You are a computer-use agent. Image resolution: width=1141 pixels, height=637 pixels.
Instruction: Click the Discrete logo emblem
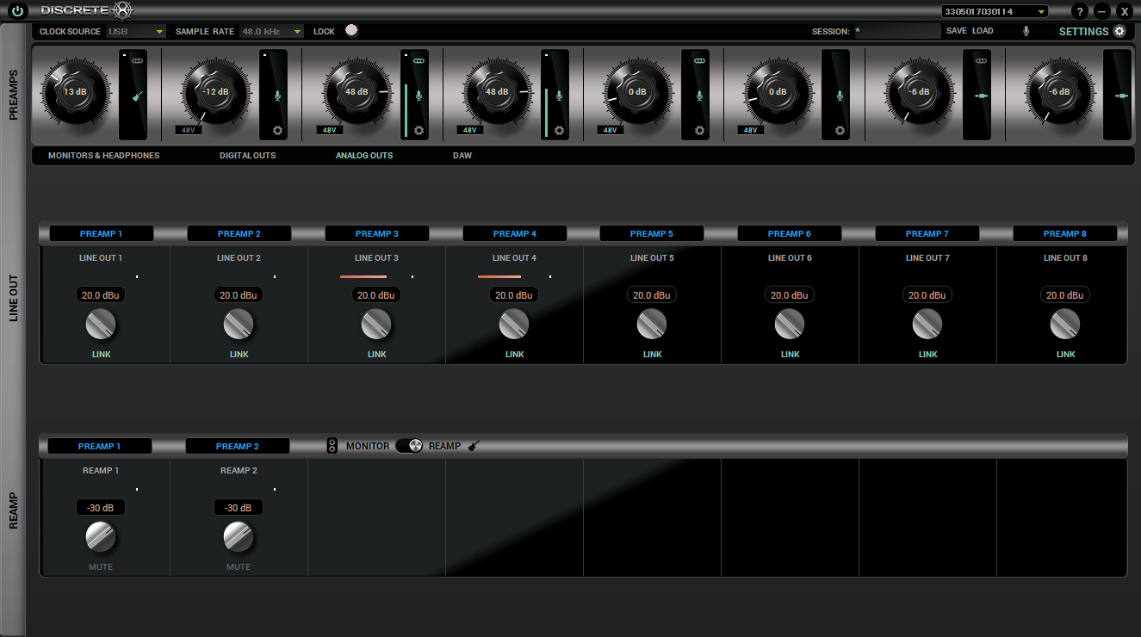(123, 11)
